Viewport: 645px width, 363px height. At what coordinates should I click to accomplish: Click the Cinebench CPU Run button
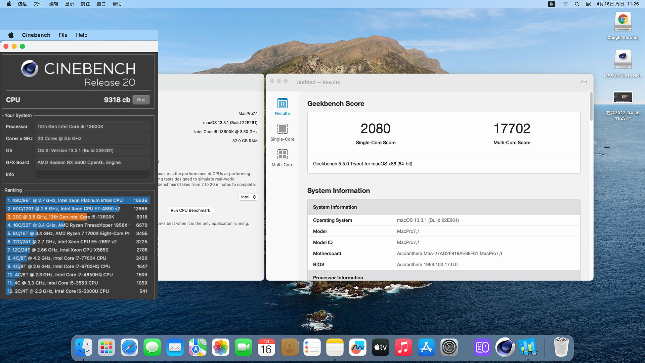pos(141,100)
